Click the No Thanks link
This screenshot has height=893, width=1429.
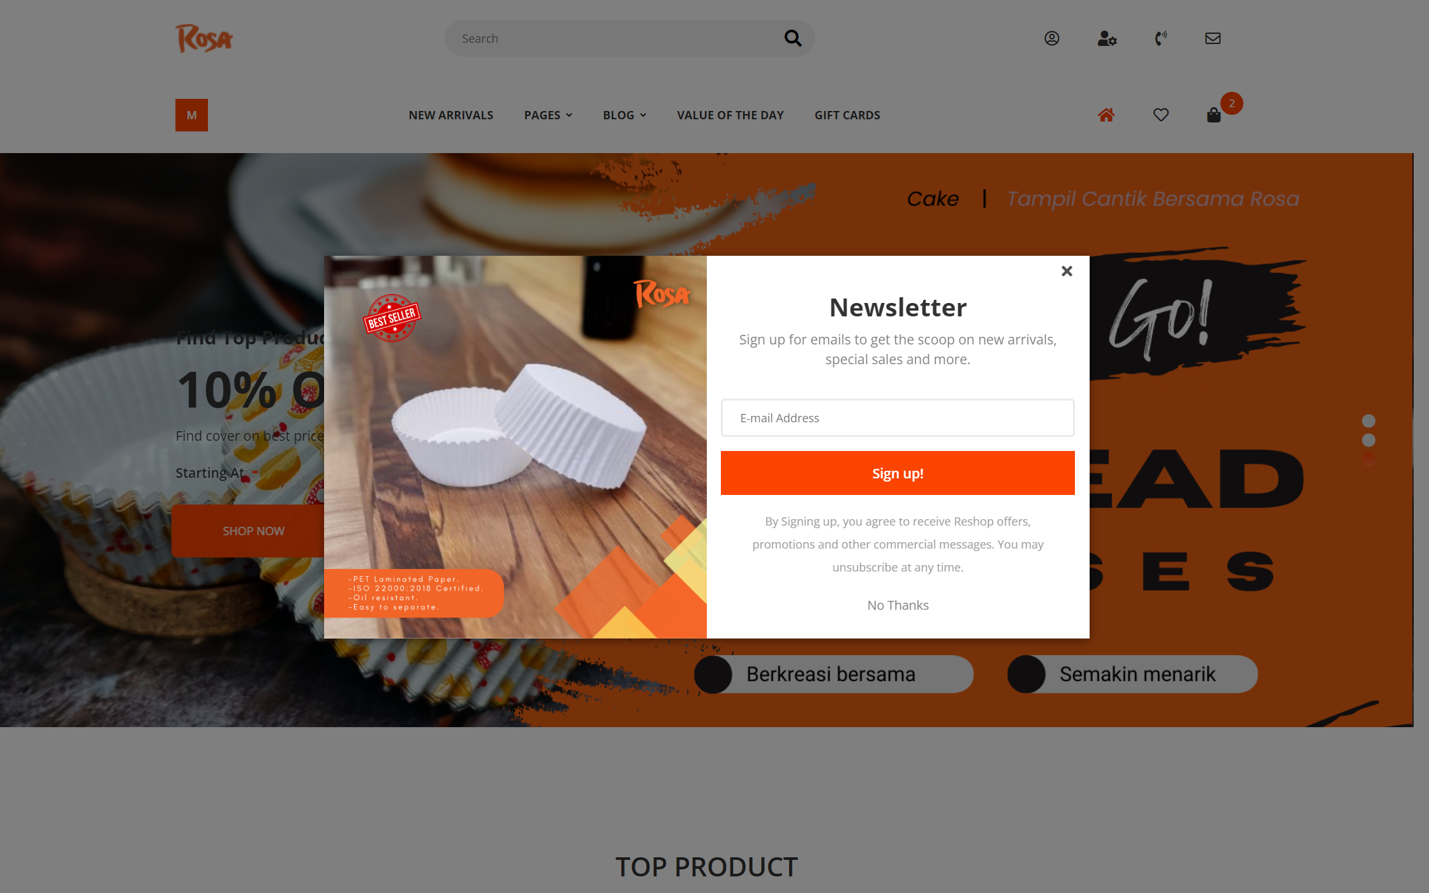click(x=898, y=605)
